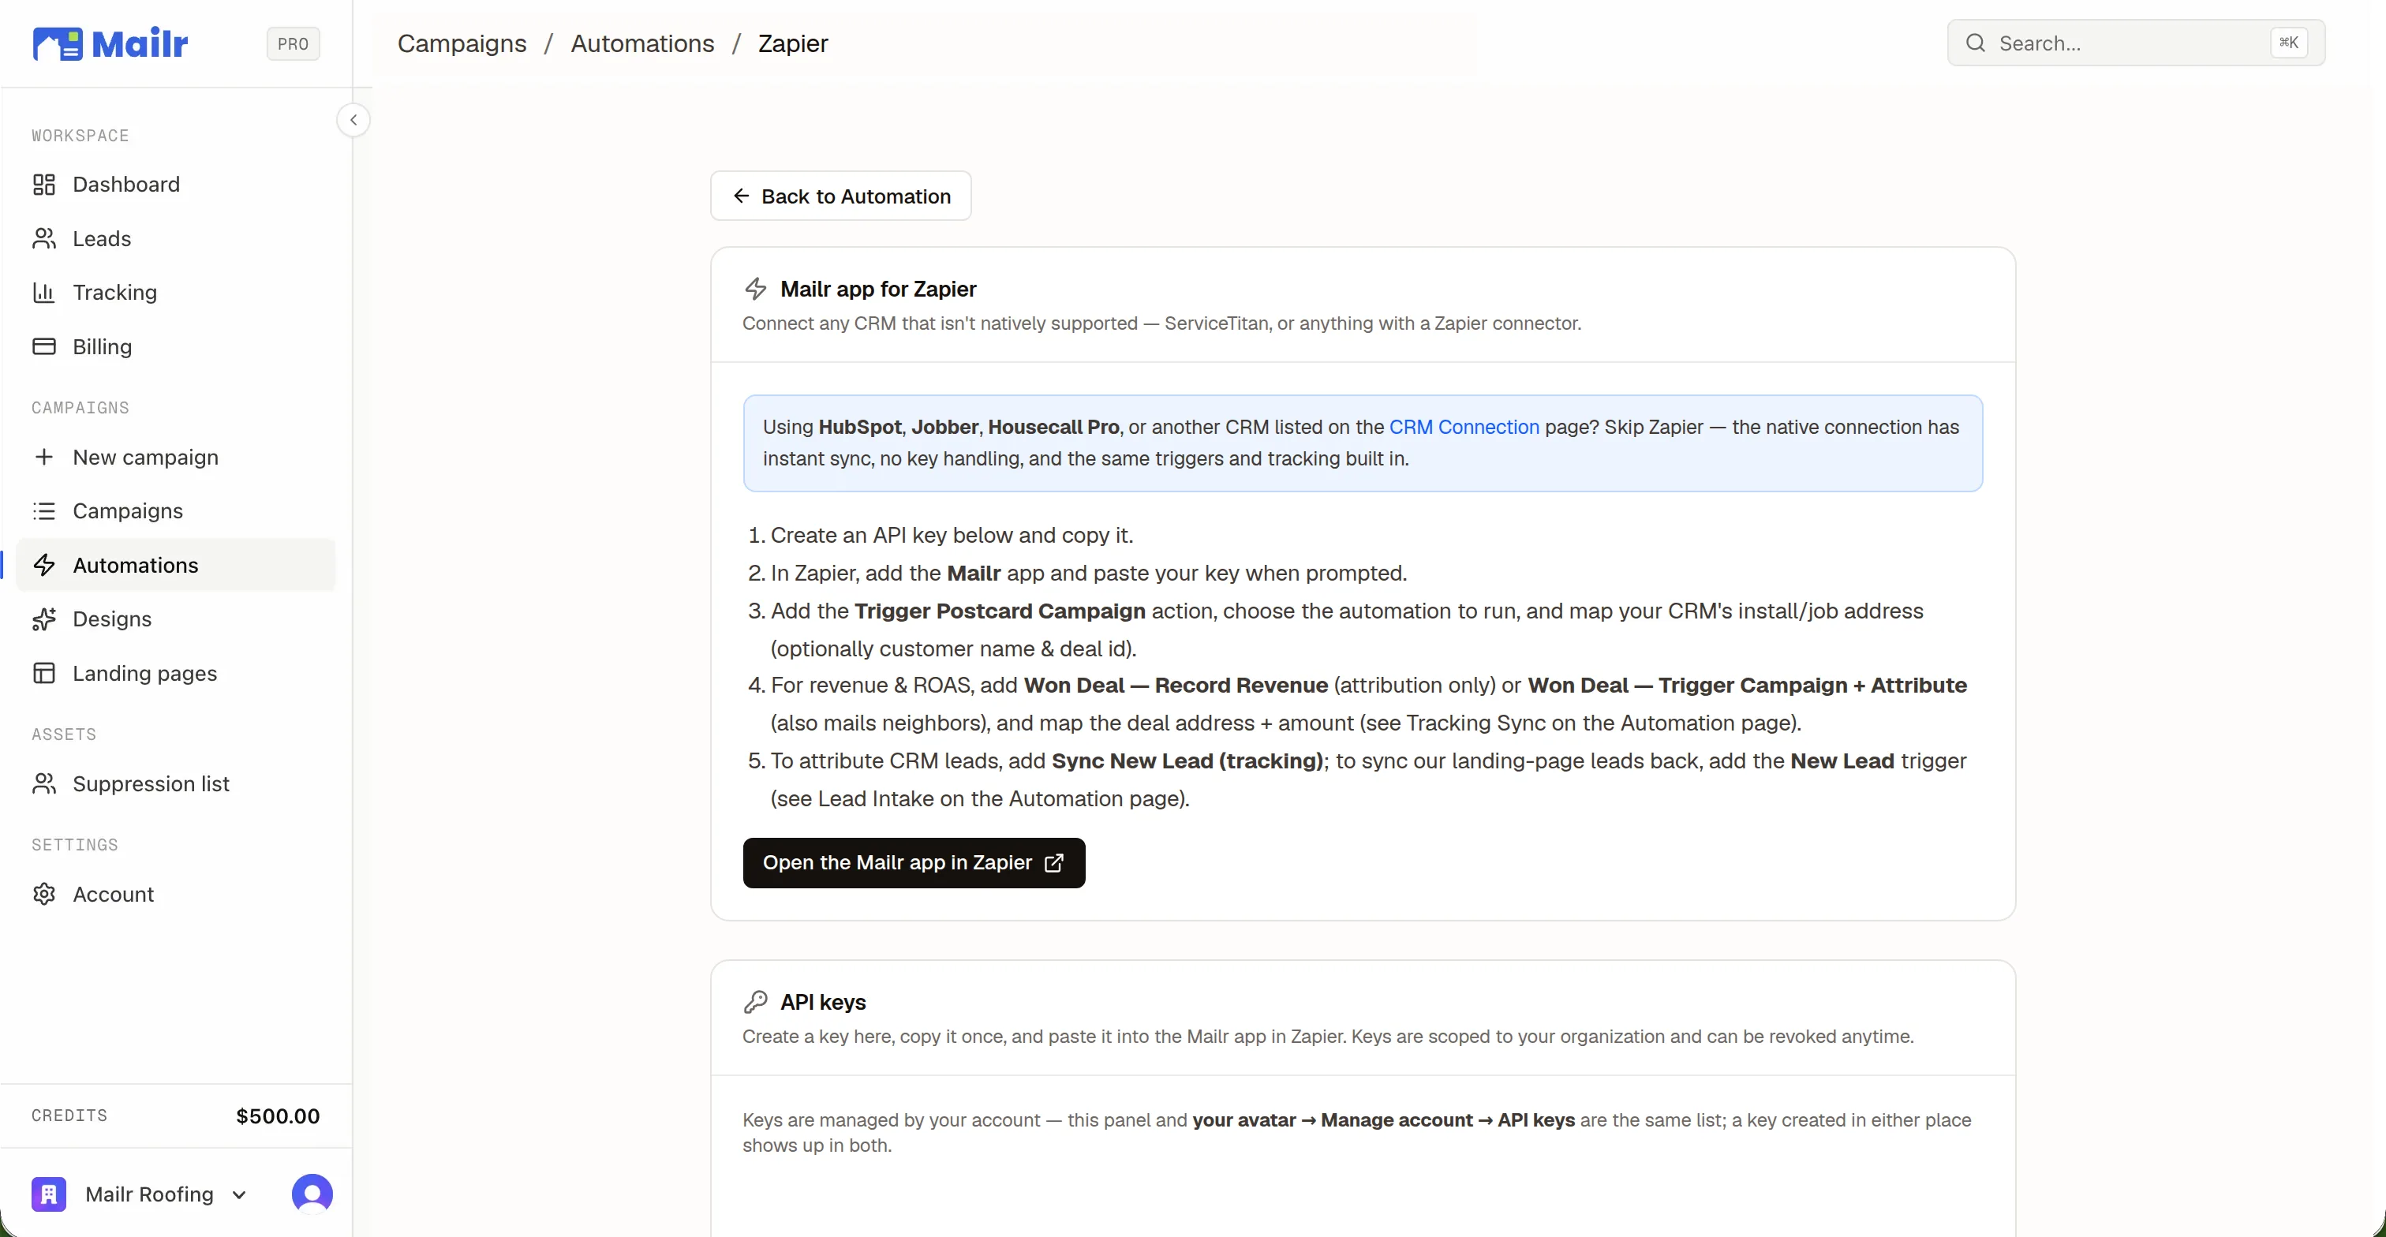
Task: Click the bold Trigger Postcard Campaign text
Action: (1000, 611)
